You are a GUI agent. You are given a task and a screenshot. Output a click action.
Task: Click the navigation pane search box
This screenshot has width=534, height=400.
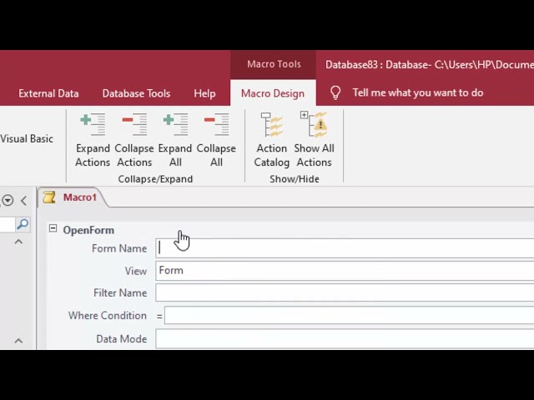pos(8,224)
